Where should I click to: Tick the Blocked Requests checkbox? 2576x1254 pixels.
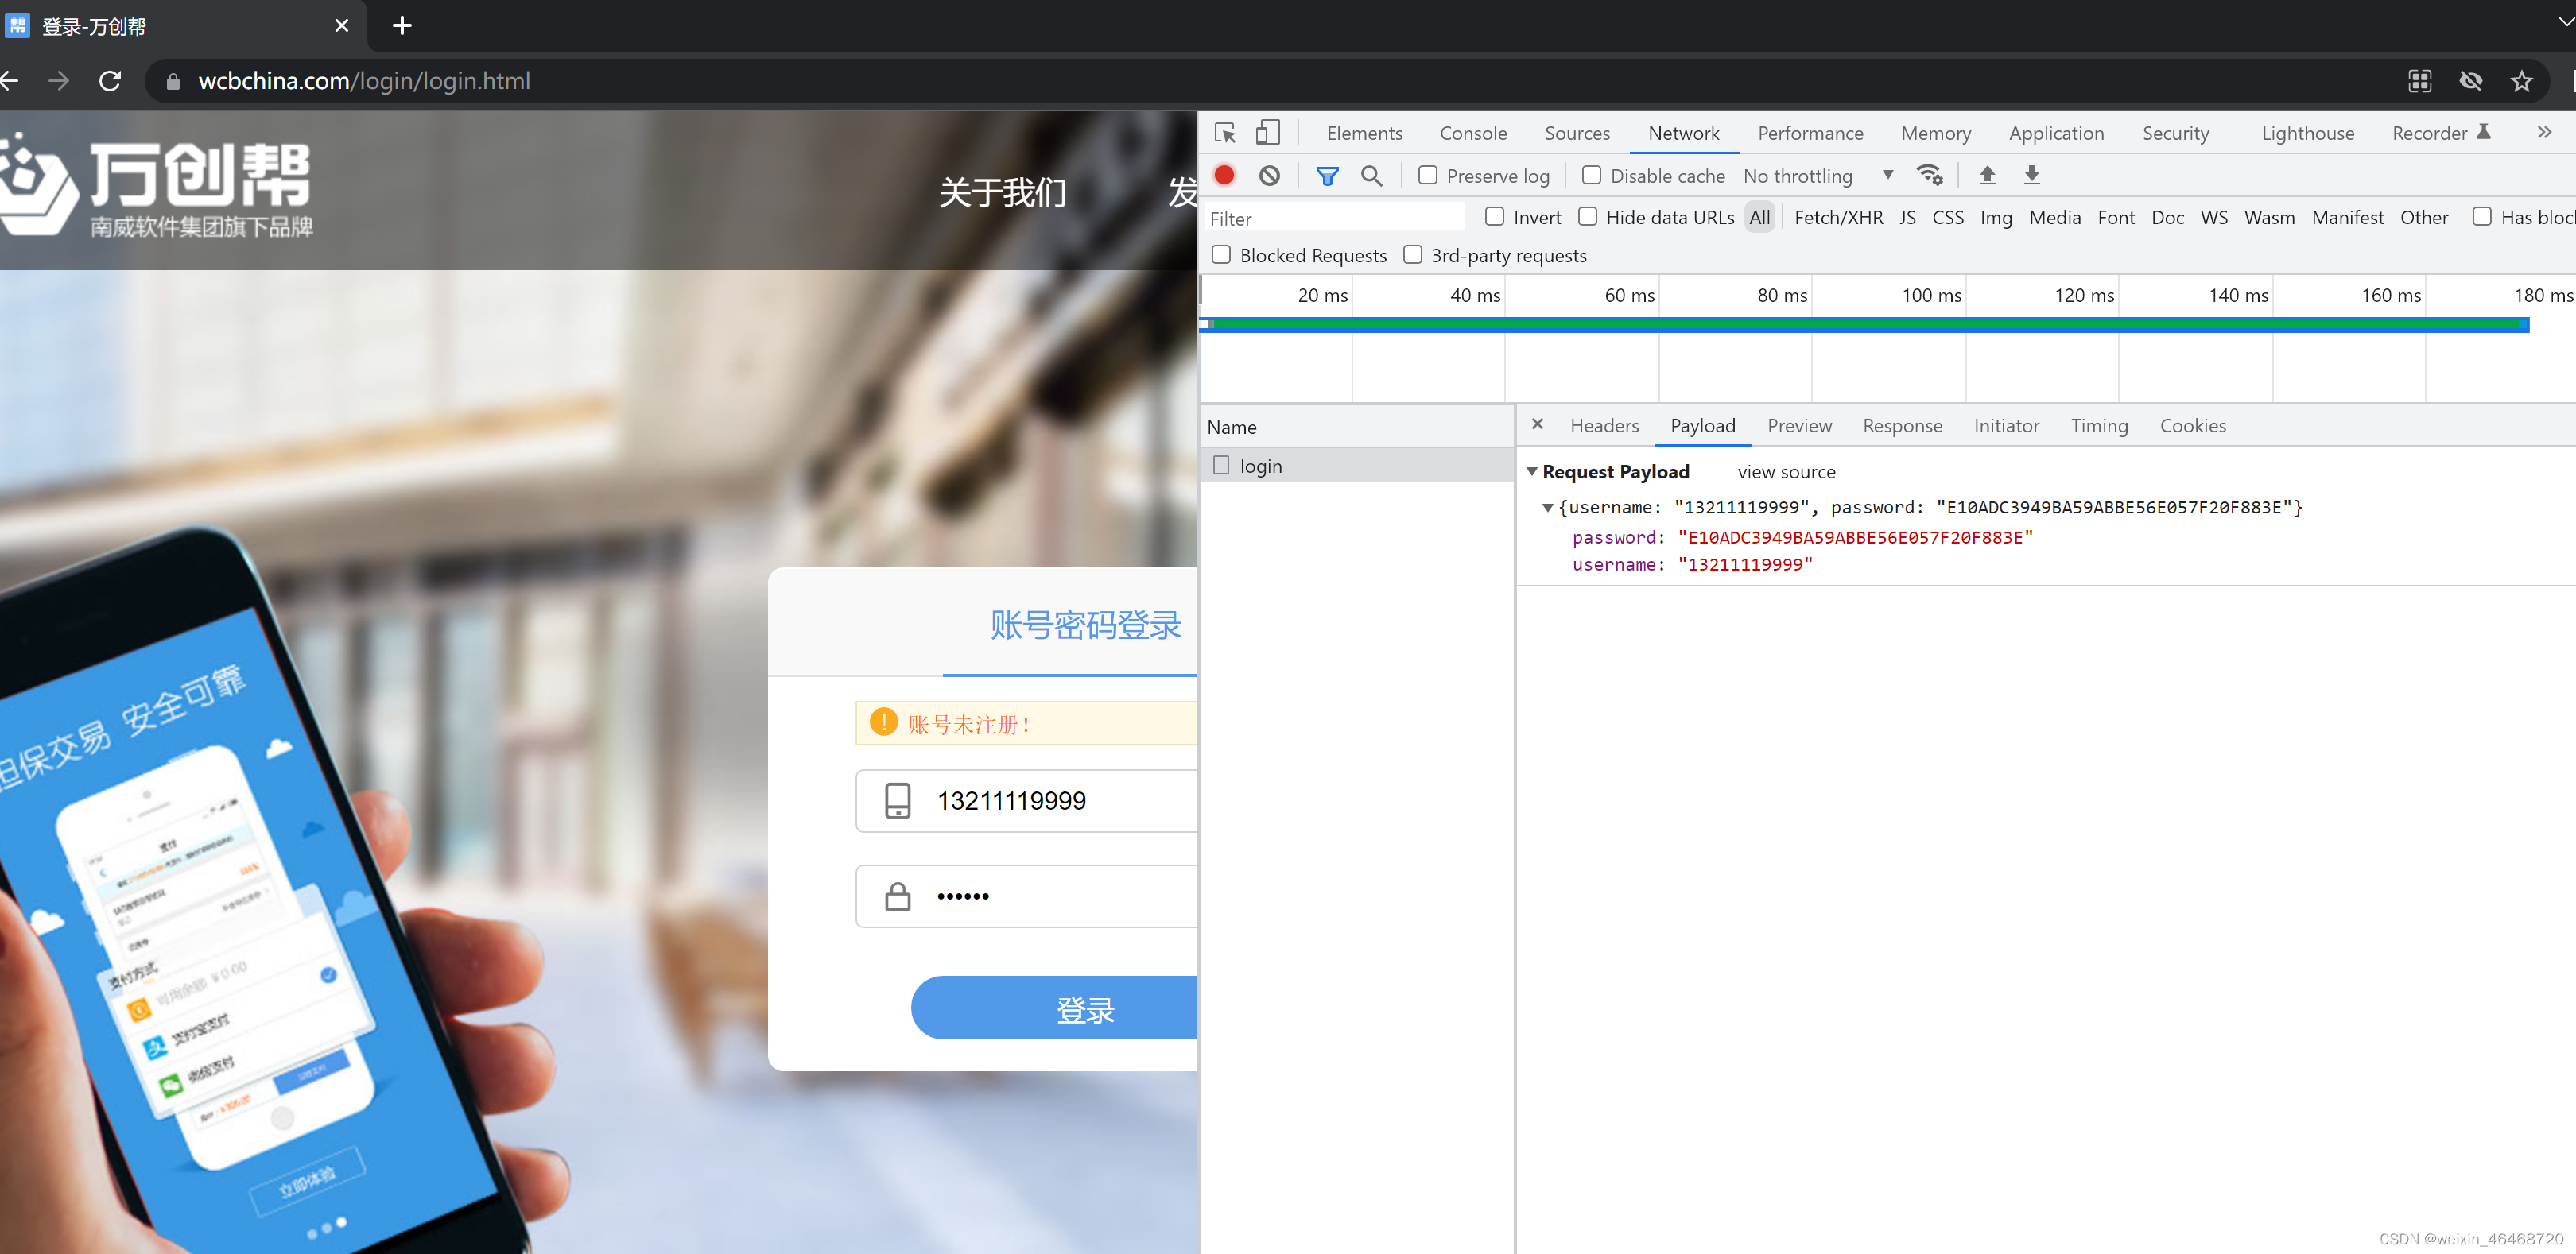[x=1221, y=255]
